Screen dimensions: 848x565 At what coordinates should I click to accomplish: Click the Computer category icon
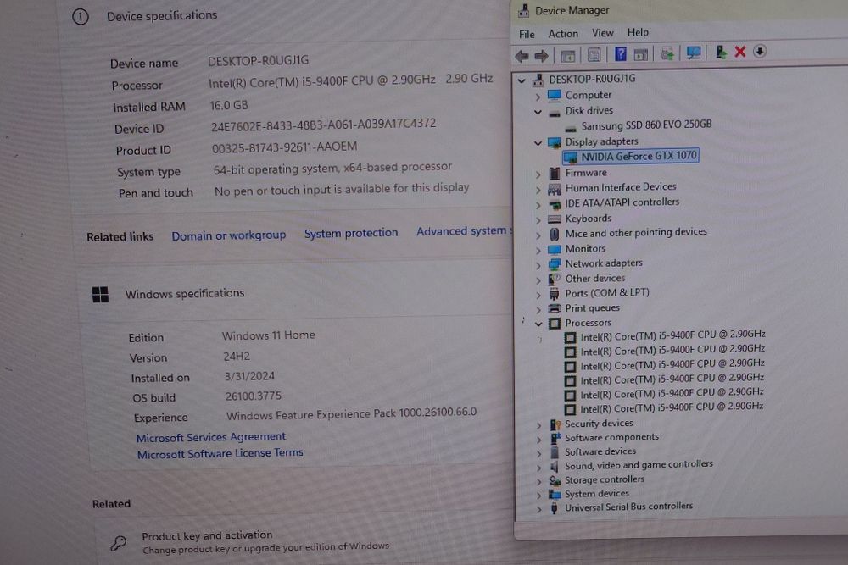pyautogui.click(x=555, y=96)
